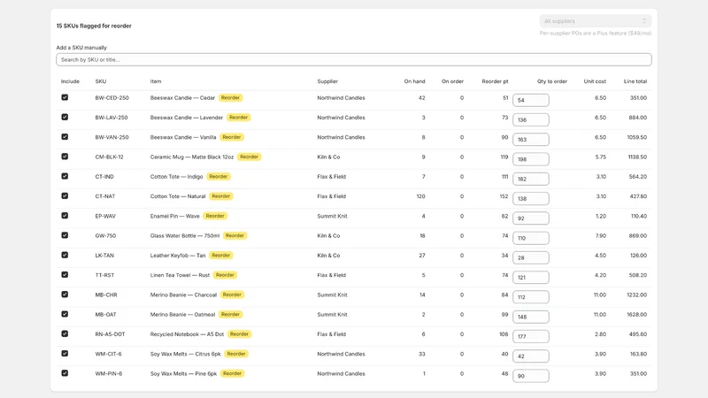Click qty field for Soy Wax Melts Pine

[x=530, y=376]
